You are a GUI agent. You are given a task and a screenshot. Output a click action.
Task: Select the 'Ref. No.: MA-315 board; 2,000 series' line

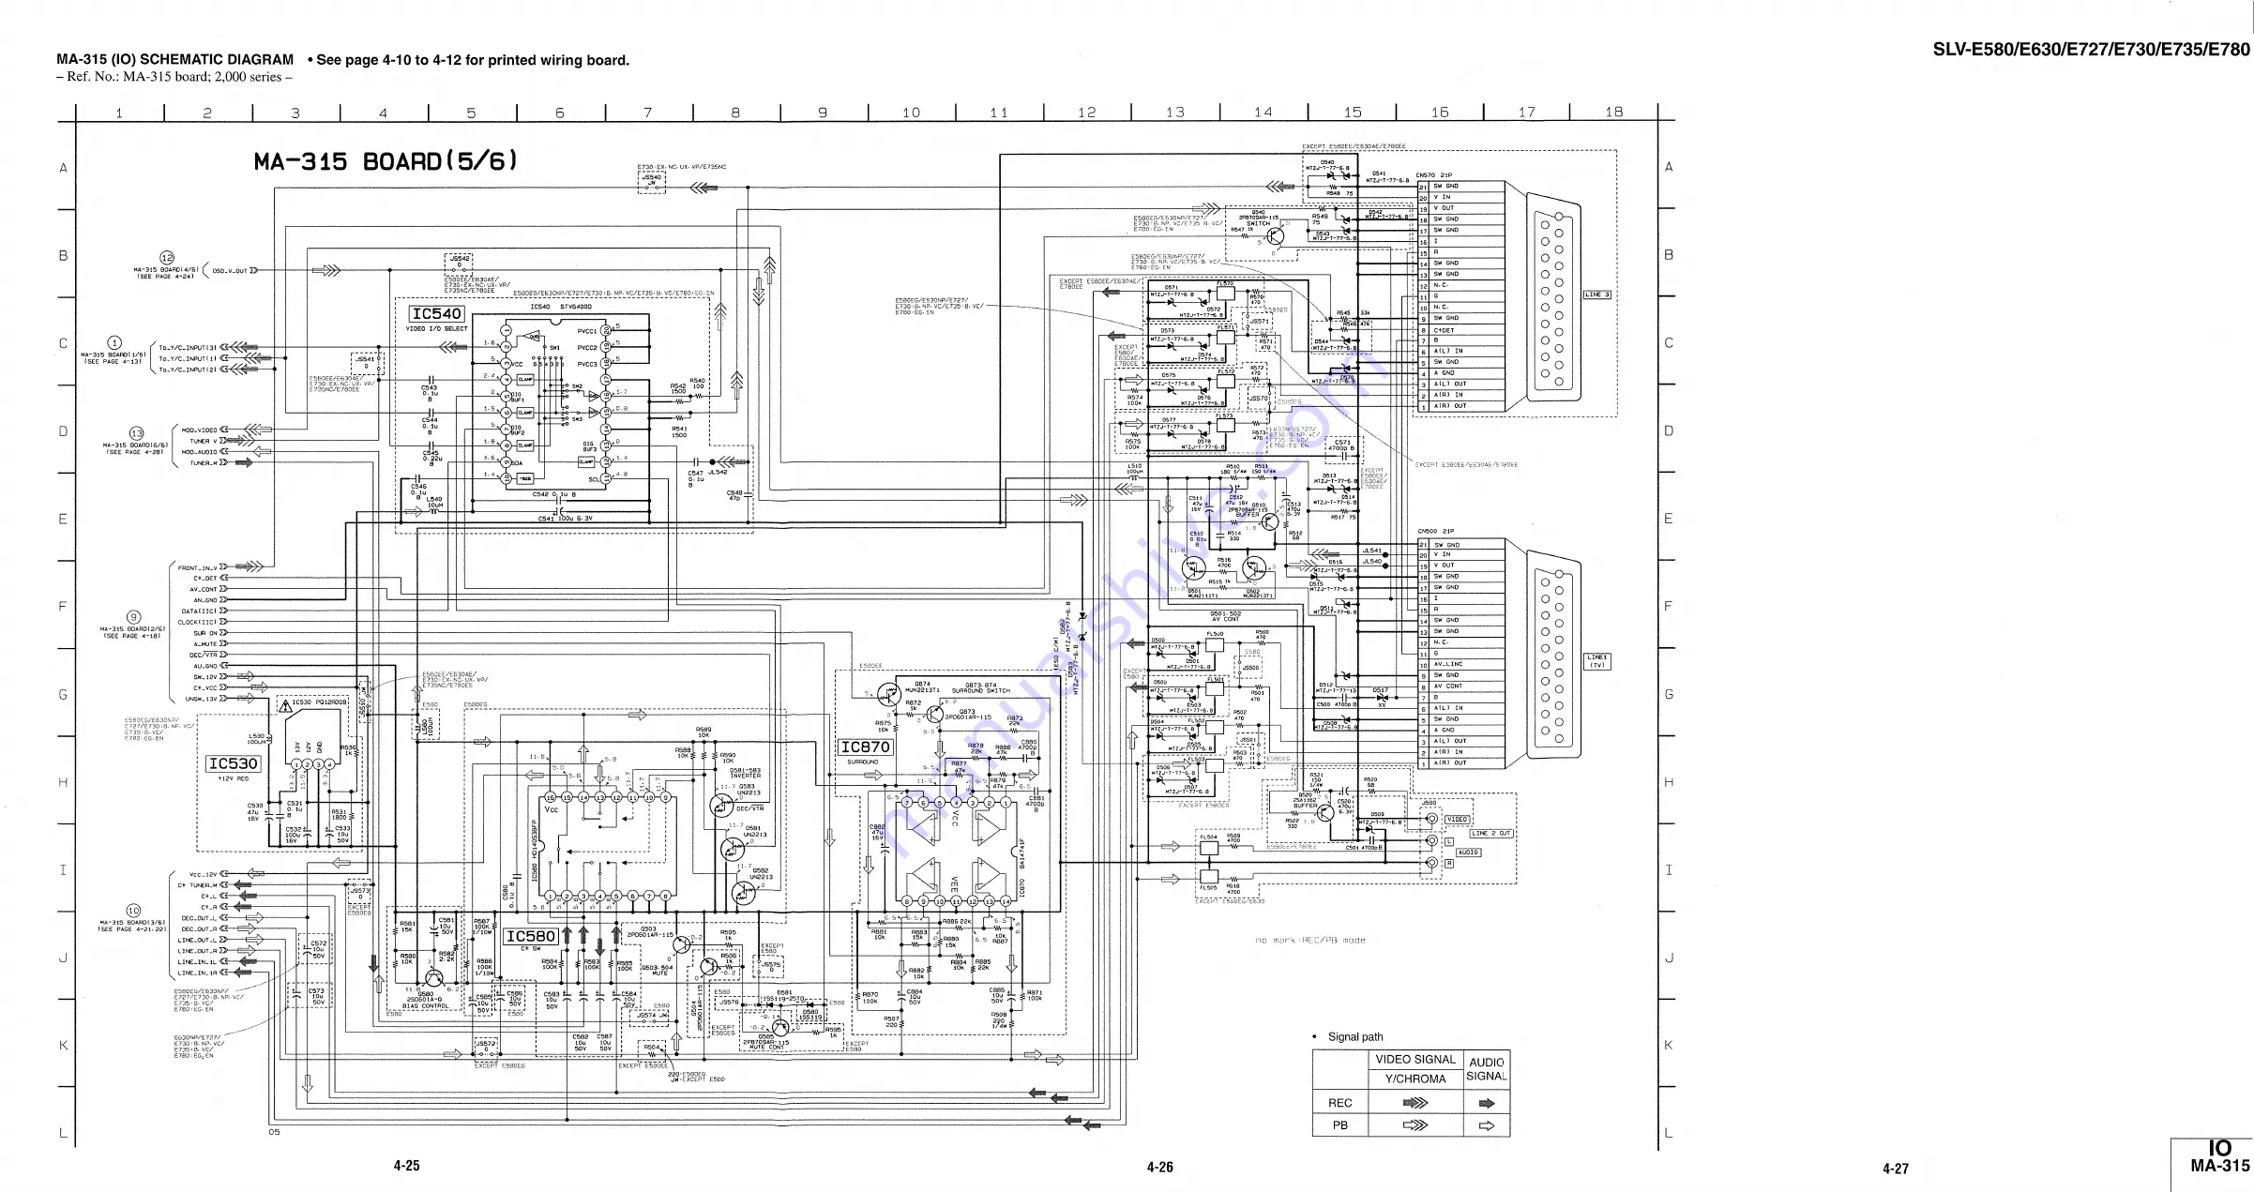(174, 77)
